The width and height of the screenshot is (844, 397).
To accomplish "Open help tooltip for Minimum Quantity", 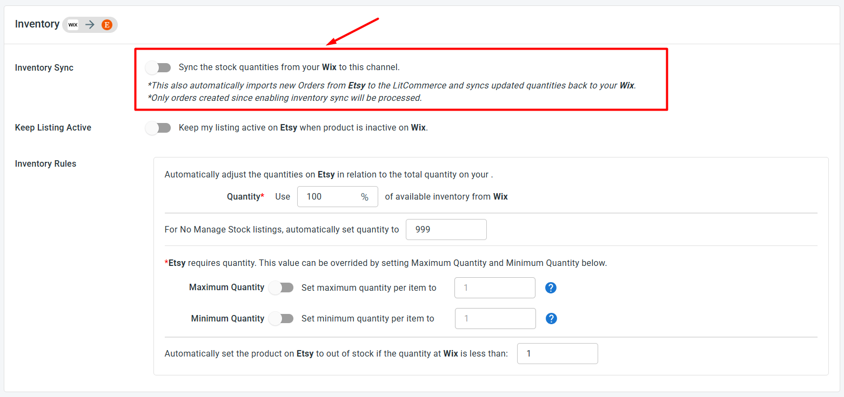I will (x=551, y=318).
